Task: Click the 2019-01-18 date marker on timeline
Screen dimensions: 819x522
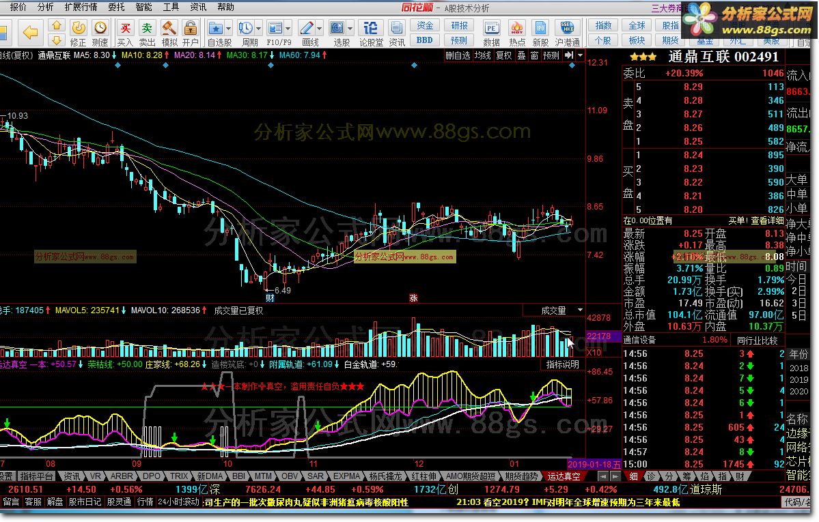Action: pyautogui.click(x=594, y=463)
